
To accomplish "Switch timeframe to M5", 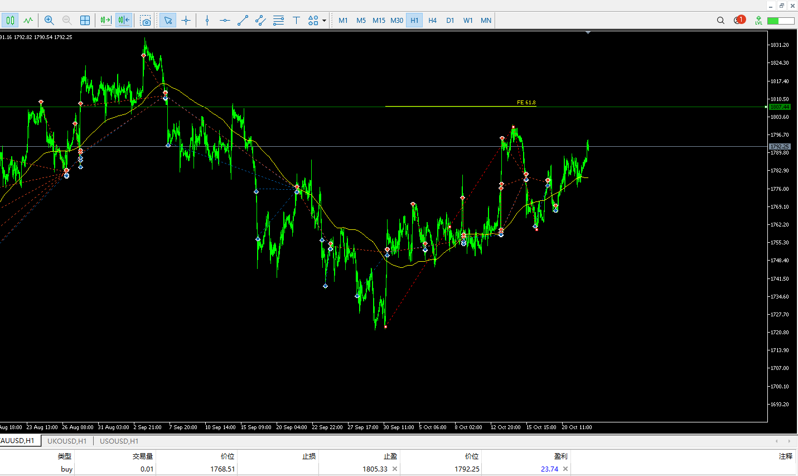I will pyautogui.click(x=361, y=21).
